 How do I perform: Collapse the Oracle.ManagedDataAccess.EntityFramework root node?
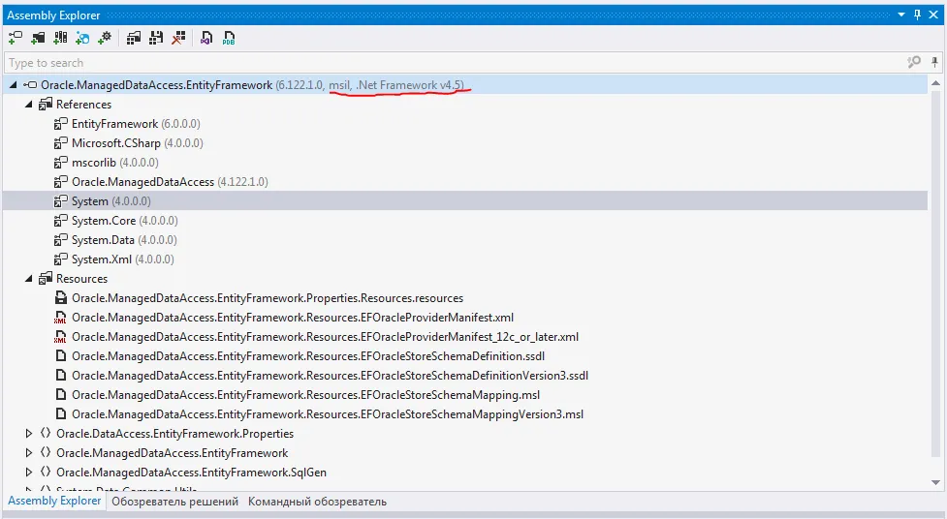coord(14,85)
